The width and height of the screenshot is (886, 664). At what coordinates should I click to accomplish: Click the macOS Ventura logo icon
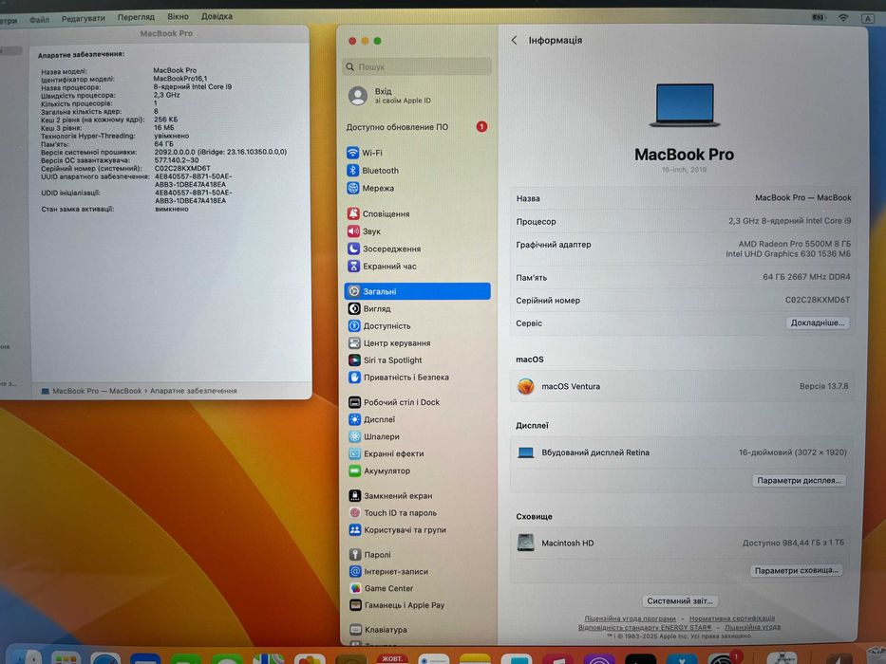[x=525, y=386]
